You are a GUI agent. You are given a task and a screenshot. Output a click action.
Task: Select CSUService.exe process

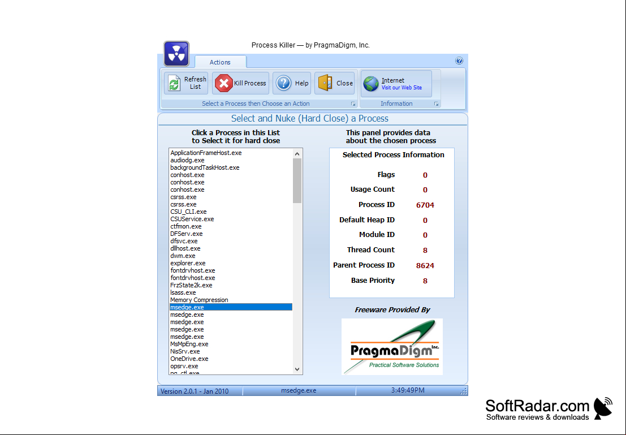click(x=231, y=219)
